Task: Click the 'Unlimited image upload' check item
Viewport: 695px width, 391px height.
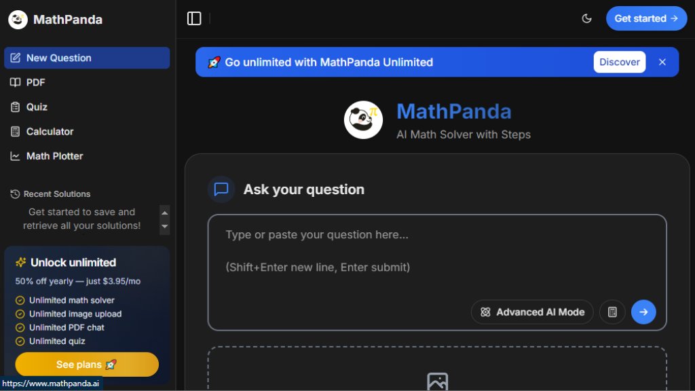Action: pos(69,314)
